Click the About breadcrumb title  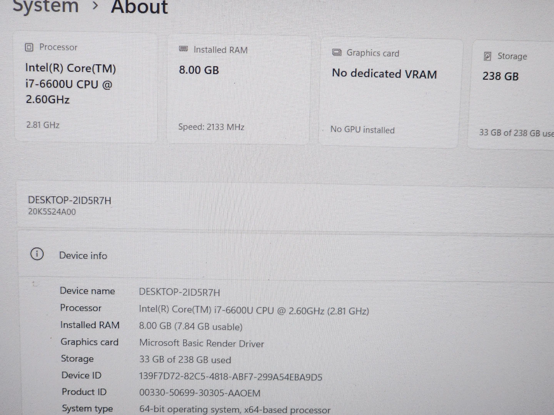(139, 7)
